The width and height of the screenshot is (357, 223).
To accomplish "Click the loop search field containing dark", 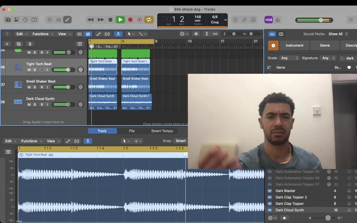I will [x=348, y=58].
